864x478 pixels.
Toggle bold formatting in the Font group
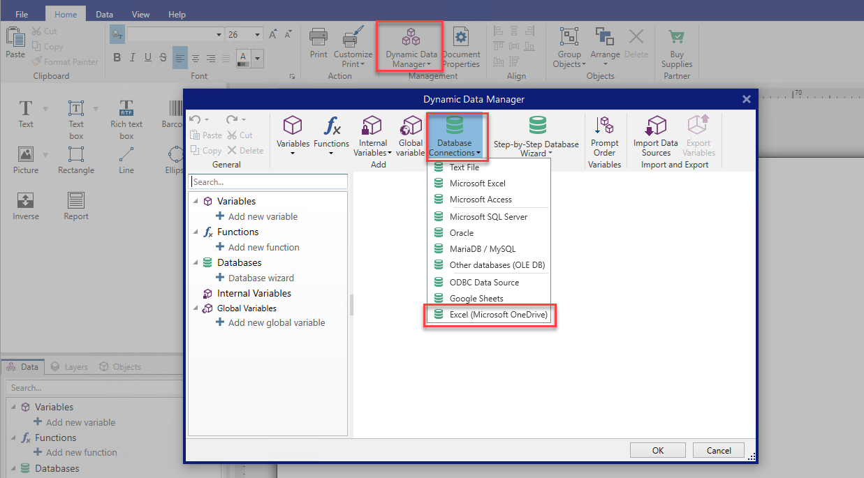[x=117, y=57]
